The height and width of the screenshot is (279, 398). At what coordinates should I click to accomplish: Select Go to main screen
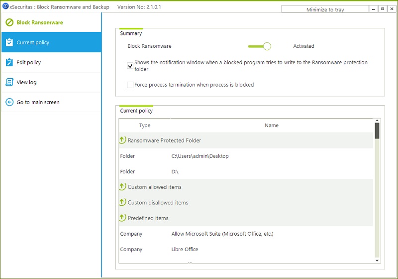(x=52, y=102)
